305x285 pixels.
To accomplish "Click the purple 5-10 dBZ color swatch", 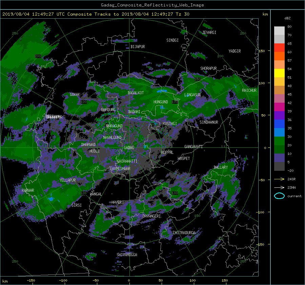I will pyautogui.click(x=279, y=158).
